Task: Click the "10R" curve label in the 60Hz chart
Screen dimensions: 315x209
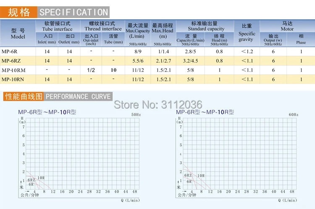Action: pos(201,176)
